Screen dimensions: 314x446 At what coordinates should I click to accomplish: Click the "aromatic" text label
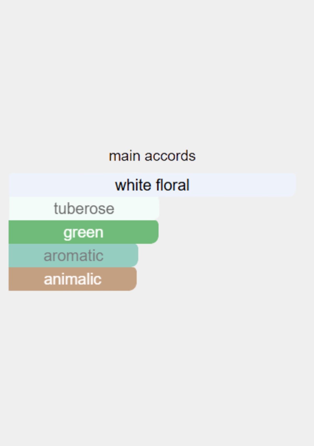[74, 256]
